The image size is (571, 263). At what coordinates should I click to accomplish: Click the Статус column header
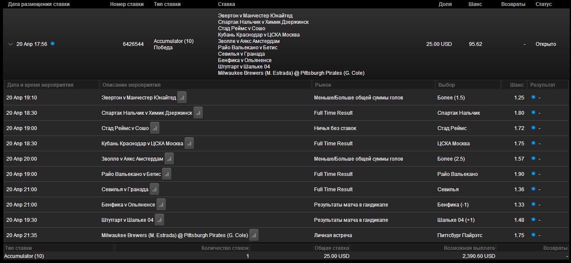point(544,4)
